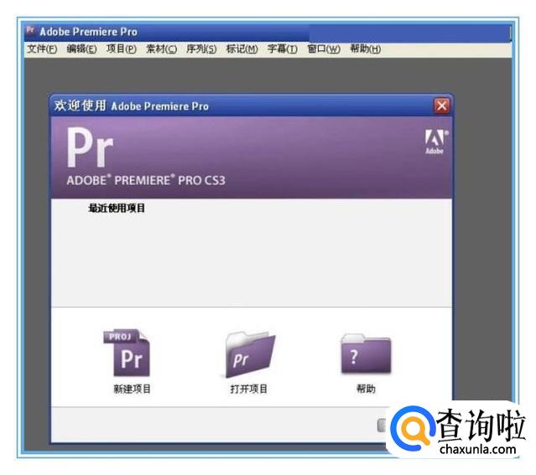Click the Help (帮助) question-mark folder icon
This screenshot has width=536, height=475.
366,354
